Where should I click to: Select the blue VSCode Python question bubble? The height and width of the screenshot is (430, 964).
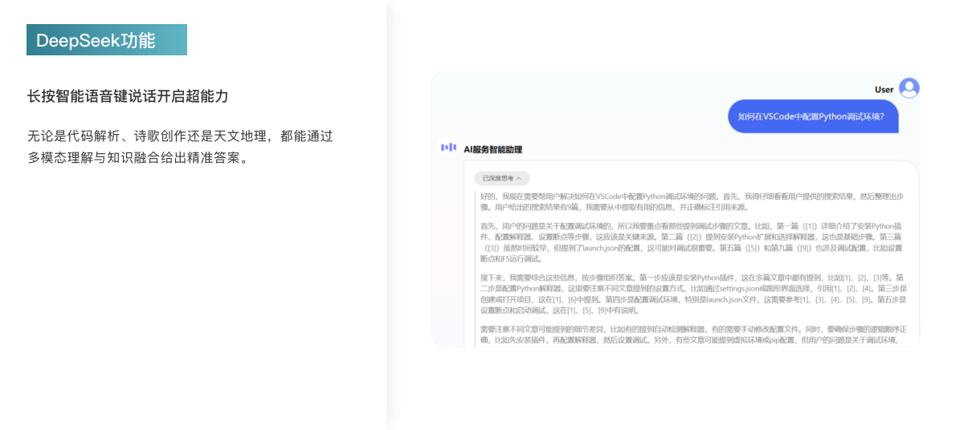pyautogui.click(x=812, y=116)
